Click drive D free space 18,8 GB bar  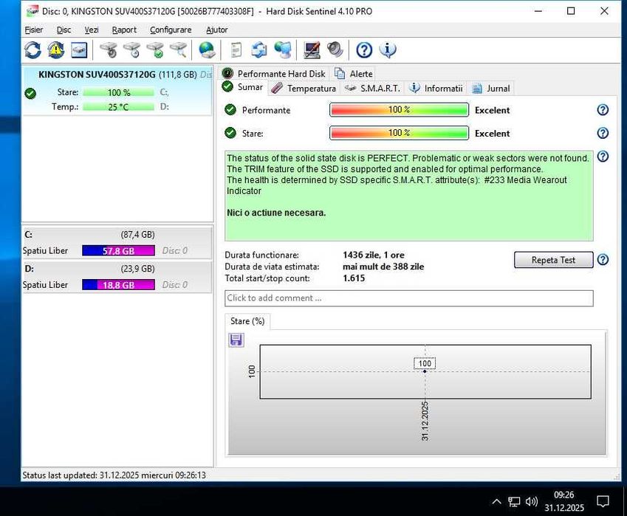pos(118,285)
